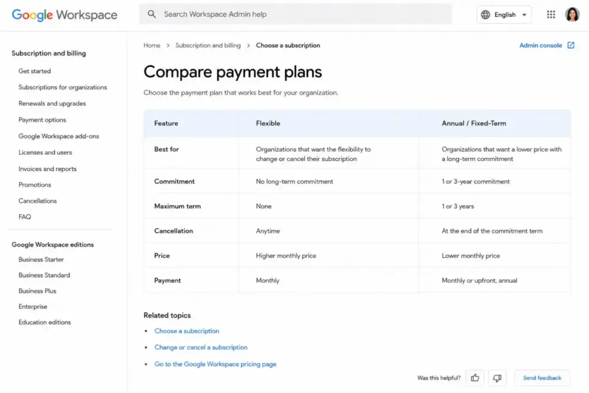The width and height of the screenshot is (589, 393).
Task: Follow Change or cancel a subscription link
Action: point(201,347)
